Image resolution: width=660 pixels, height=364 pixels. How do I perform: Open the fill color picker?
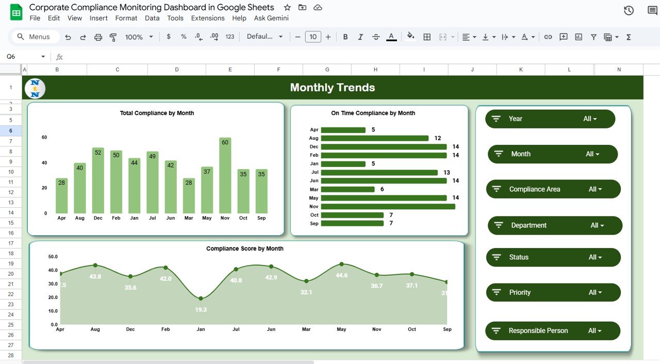[410, 37]
